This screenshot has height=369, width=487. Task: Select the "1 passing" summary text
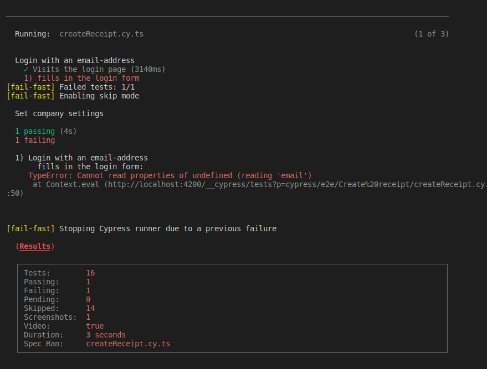click(35, 131)
